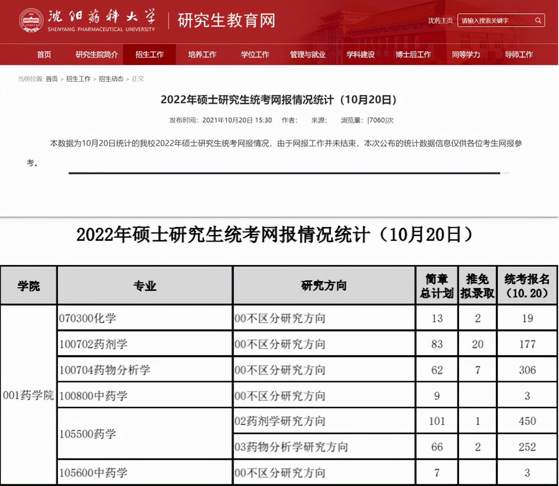This screenshot has height=486, width=559.
Task: Open the 学科建设 menu item
Action: click(x=361, y=55)
